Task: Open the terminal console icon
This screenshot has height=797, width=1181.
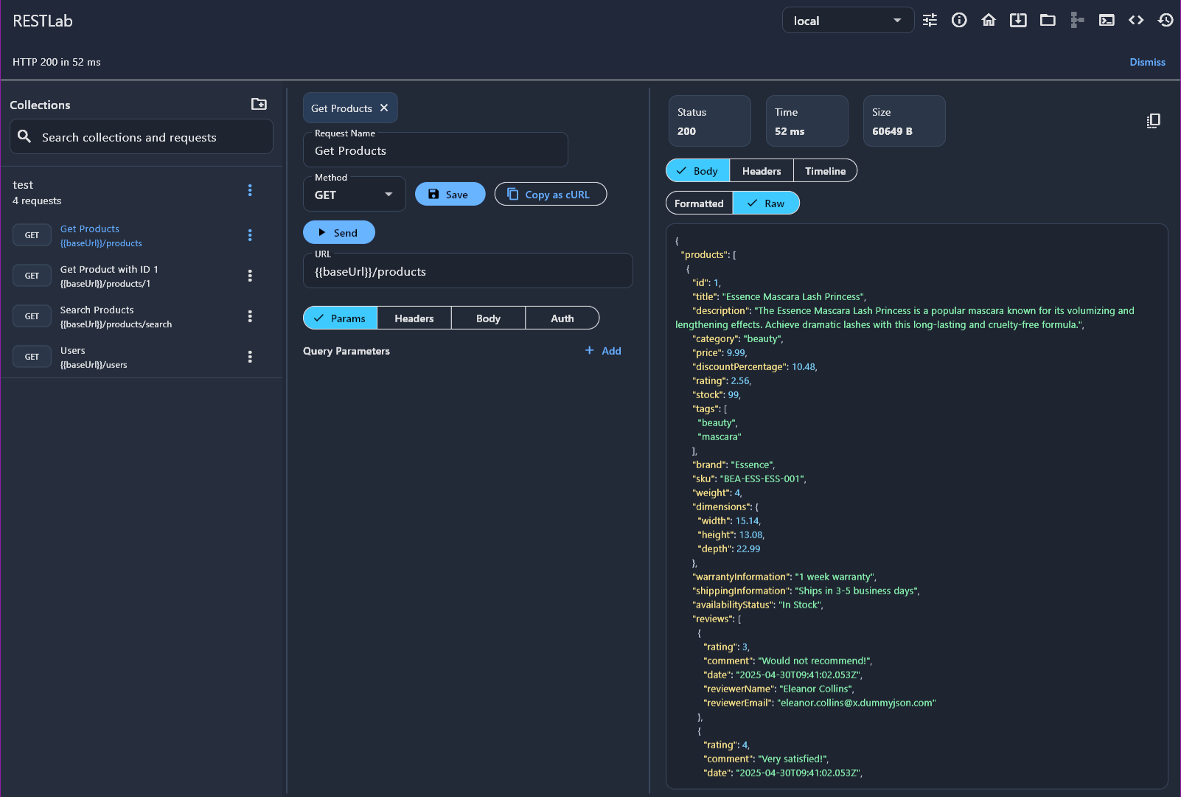Action: [x=1107, y=21]
